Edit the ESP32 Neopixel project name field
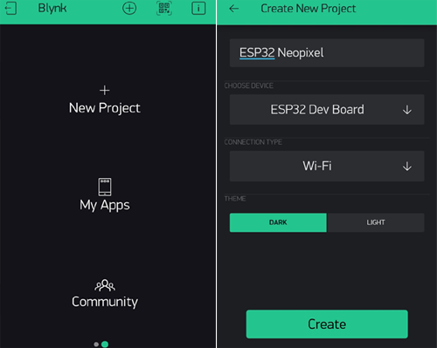Screen dimensions: 437x348 tap(327, 53)
